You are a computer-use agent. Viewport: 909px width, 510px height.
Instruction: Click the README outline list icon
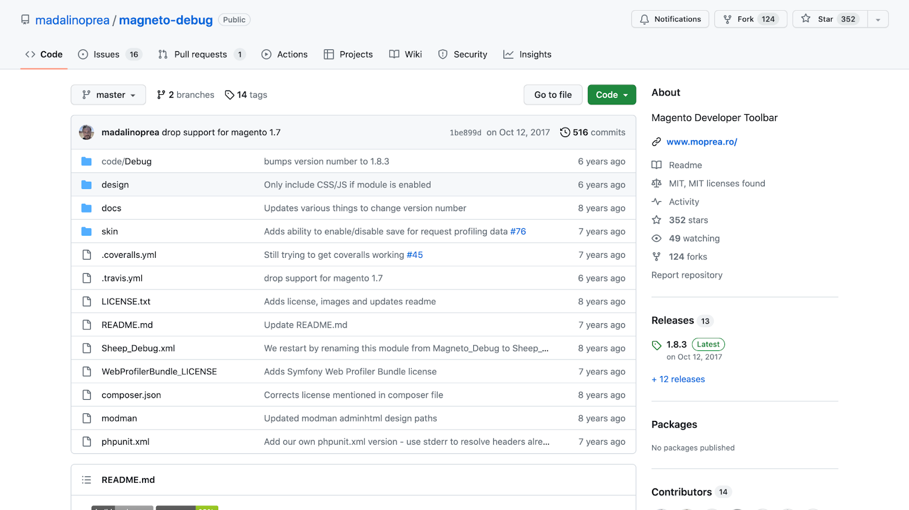point(86,480)
